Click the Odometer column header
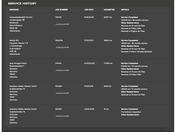Viewport: 176px width, 132px height. click(x=109, y=10)
